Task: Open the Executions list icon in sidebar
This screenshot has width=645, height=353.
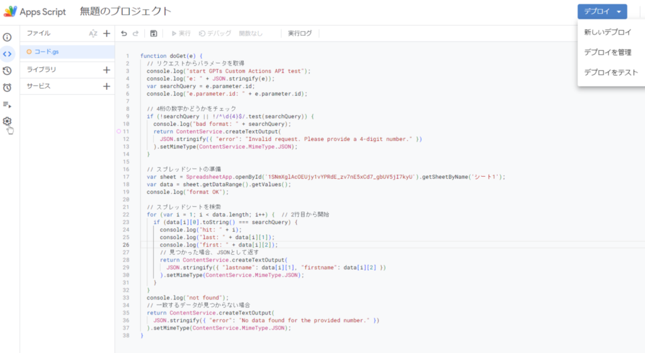Action: tap(8, 104)
